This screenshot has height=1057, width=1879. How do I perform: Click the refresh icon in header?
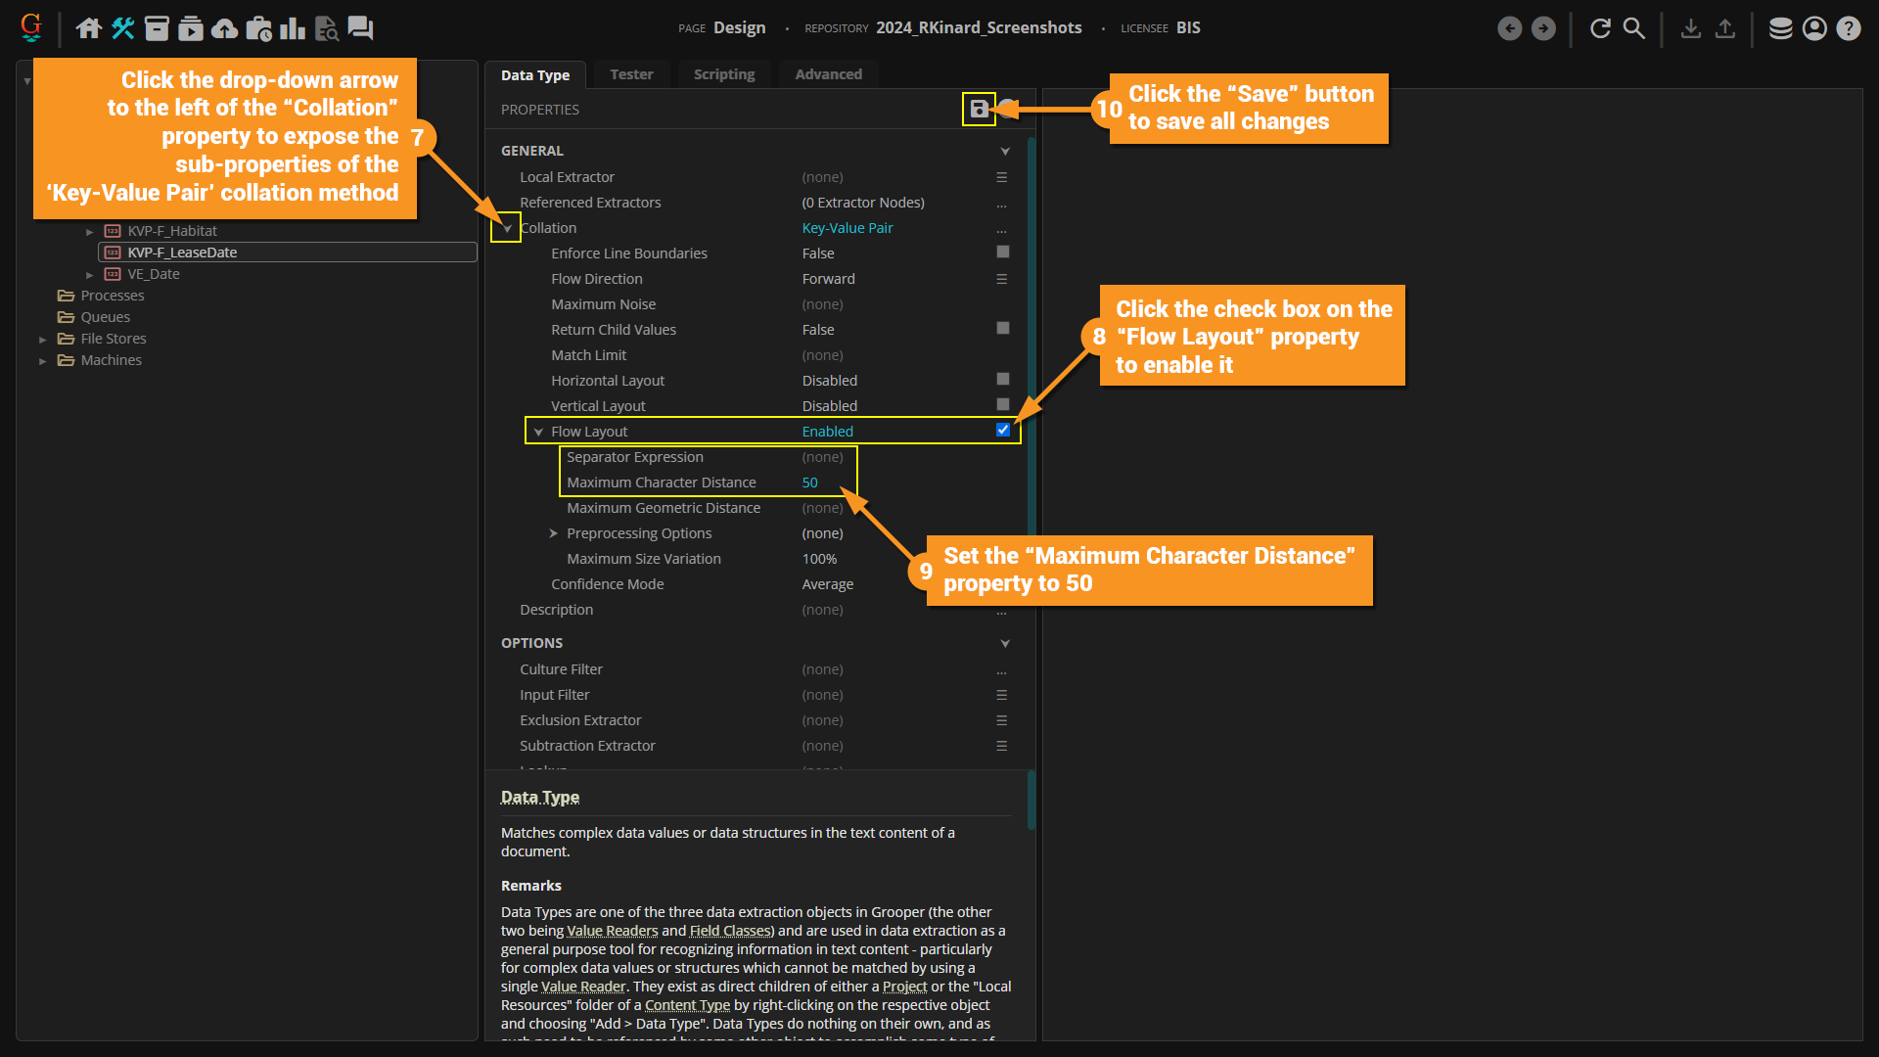coord(1600,28)
